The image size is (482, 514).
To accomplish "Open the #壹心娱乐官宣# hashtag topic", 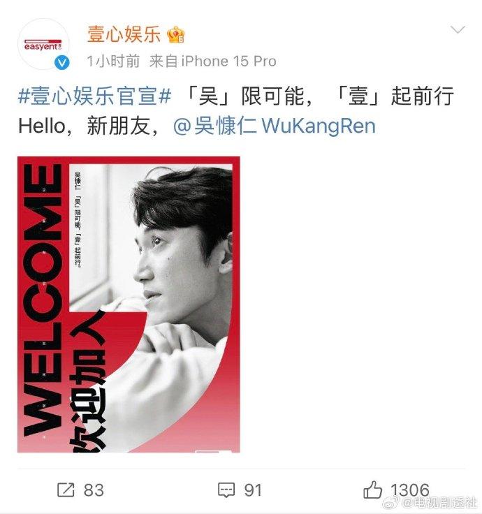I will coord(95,96).
